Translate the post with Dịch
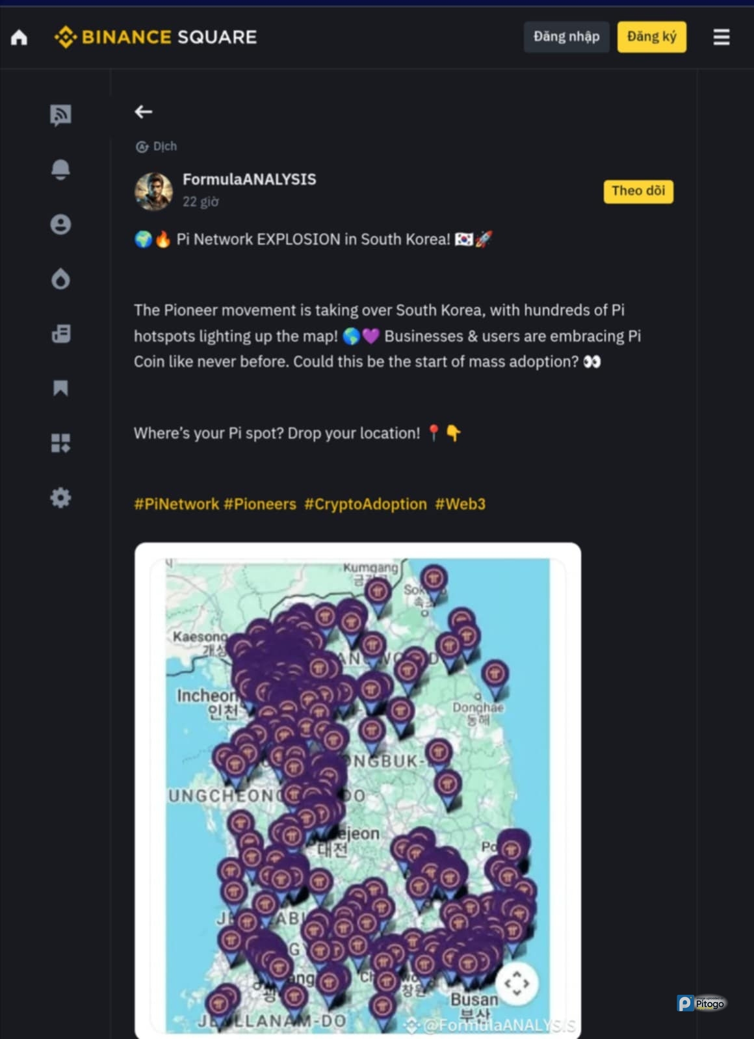The height and width of the screenshot is (1039, 754). coord(157,146)
